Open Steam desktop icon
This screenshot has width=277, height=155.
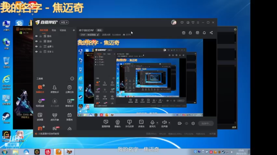(6, 118)
